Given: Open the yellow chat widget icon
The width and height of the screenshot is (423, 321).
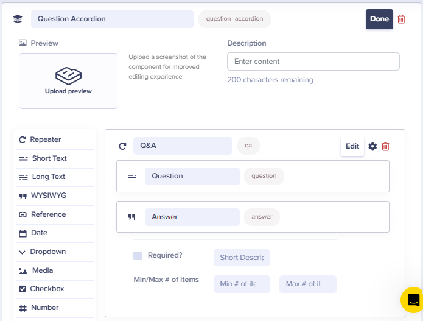Looking at the screenshot, I should coord(413,300).
